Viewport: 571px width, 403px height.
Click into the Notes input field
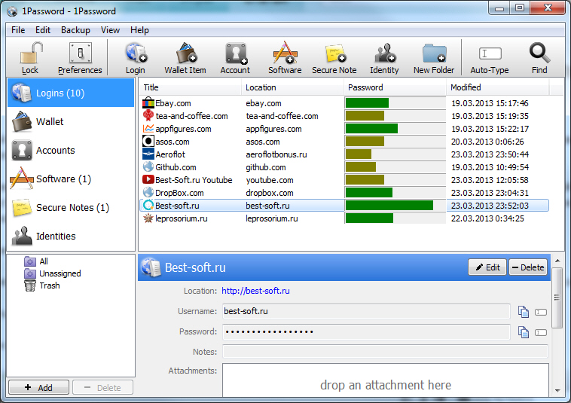pos(384,352)
